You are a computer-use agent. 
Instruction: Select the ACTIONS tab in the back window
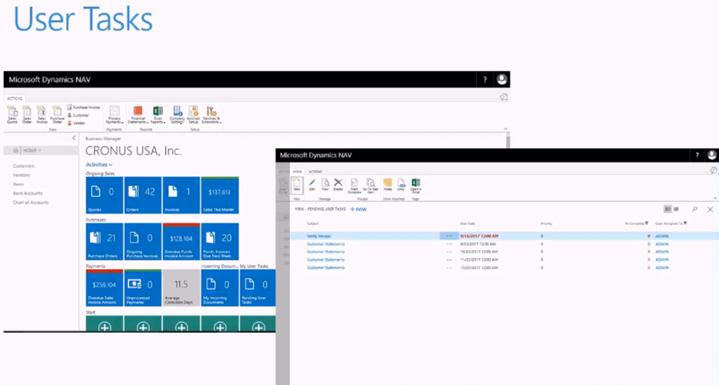pos(15,99)
